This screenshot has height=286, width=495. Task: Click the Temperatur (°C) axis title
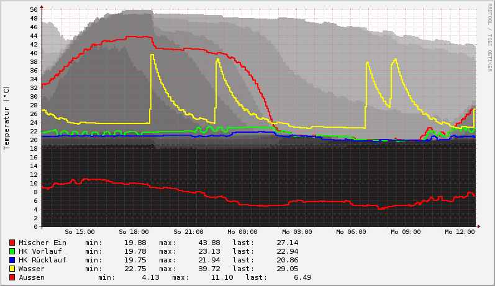7,118
